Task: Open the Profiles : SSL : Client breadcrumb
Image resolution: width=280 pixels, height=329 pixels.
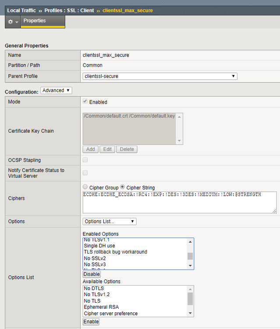Action: tap(68, 10)
